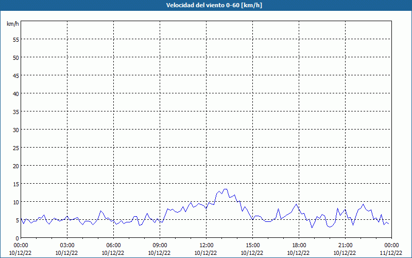Click the "55" y-axis value
This screenshot has height=258, width=412.
pyautogui.click(x=16, y=40)
